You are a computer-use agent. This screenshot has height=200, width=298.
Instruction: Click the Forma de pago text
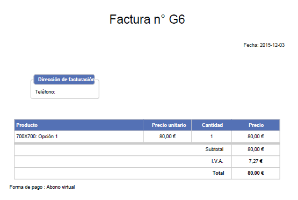[x=26, y=187]
